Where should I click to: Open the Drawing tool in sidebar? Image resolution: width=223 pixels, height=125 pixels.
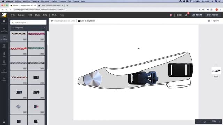pos(4,70)
